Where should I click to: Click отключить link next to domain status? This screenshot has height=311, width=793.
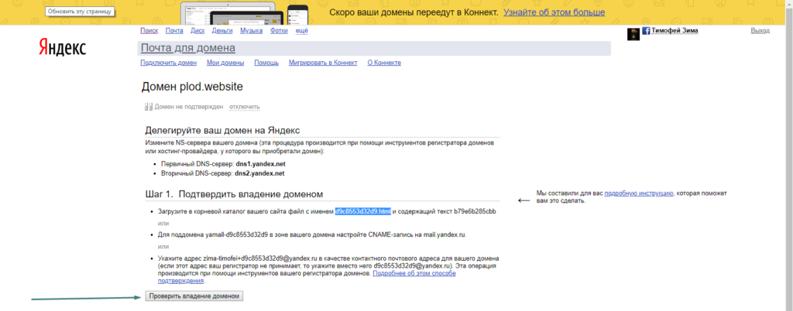[x=244, y=107]
